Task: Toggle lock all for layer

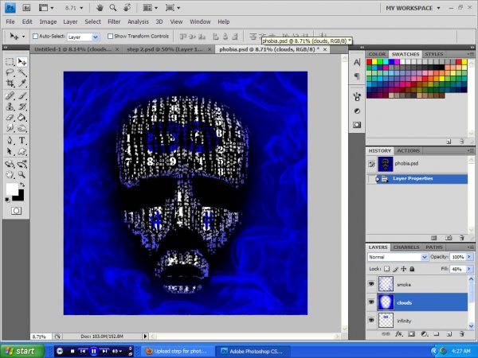Action: pos(412,269)
